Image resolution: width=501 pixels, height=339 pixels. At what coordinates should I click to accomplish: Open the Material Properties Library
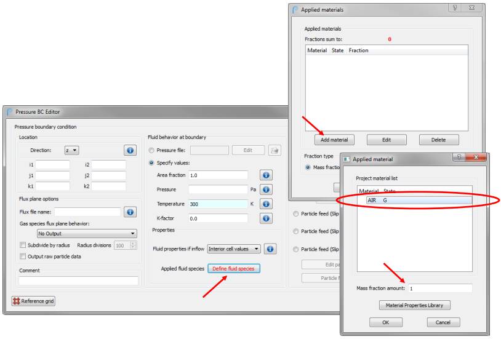pos(414,305)
